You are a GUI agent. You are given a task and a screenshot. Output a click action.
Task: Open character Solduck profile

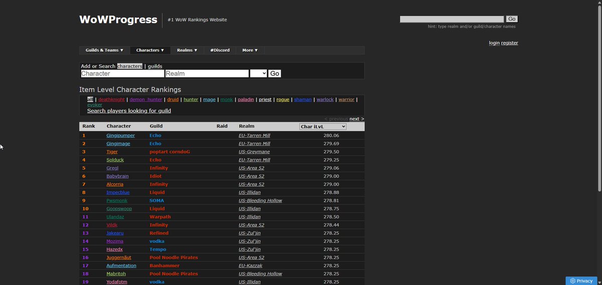(x=115, y=160)
